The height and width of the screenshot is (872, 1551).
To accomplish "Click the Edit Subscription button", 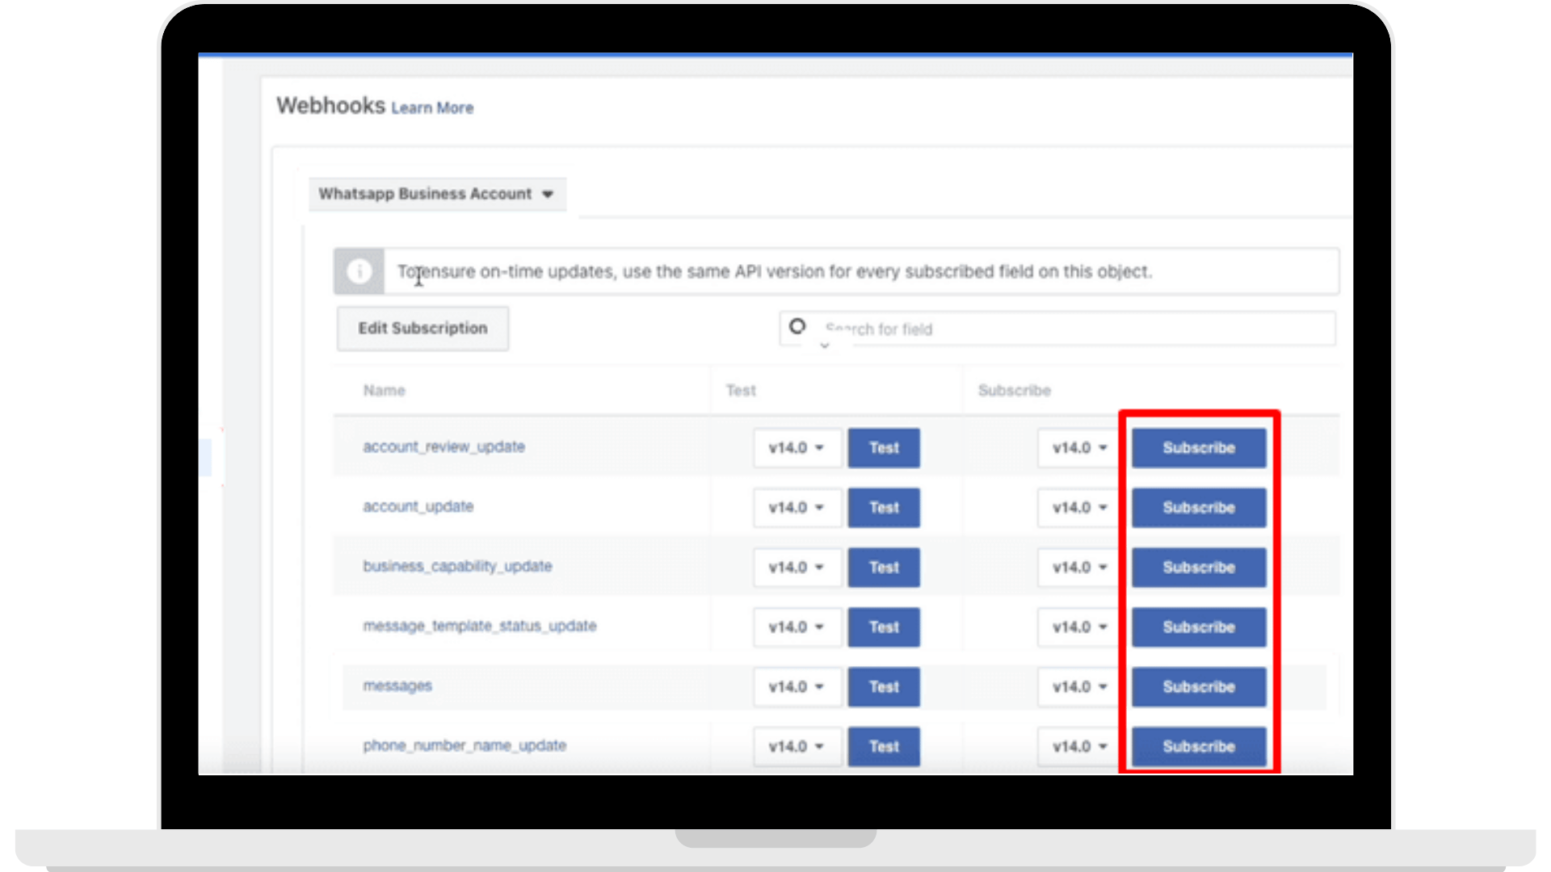I will tap(422, 328).
